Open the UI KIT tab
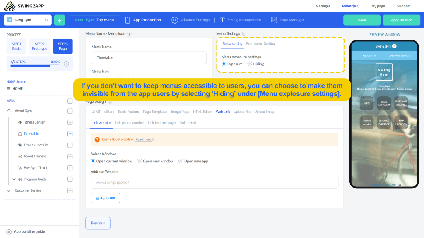Viewport: 424px width, 238px height. coord(96,112)
